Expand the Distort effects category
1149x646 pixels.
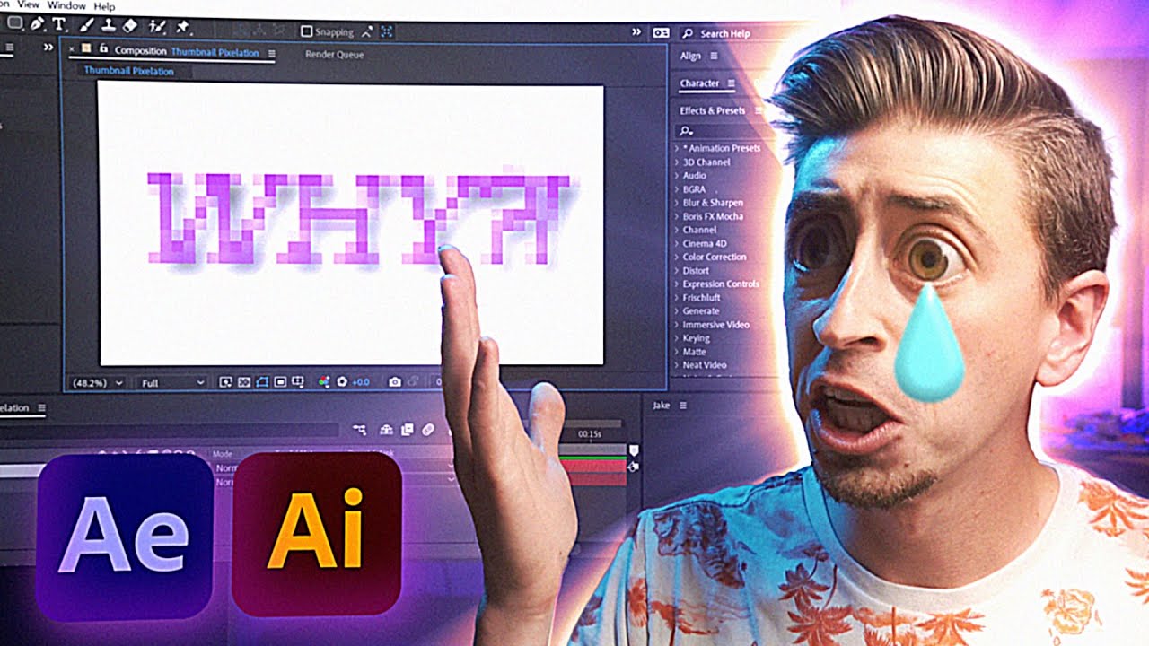tap(677, 270)
